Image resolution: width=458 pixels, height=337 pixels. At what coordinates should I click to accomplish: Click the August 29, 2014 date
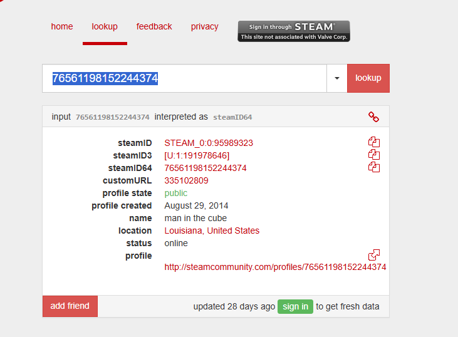pos(196,206)
